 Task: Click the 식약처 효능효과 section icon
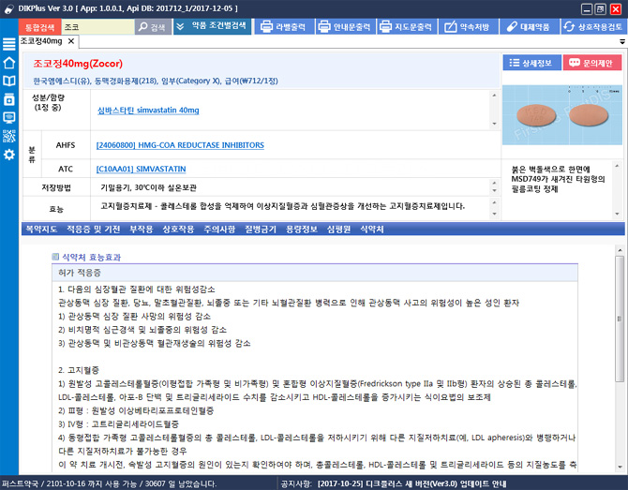click(x=55, y=257)
